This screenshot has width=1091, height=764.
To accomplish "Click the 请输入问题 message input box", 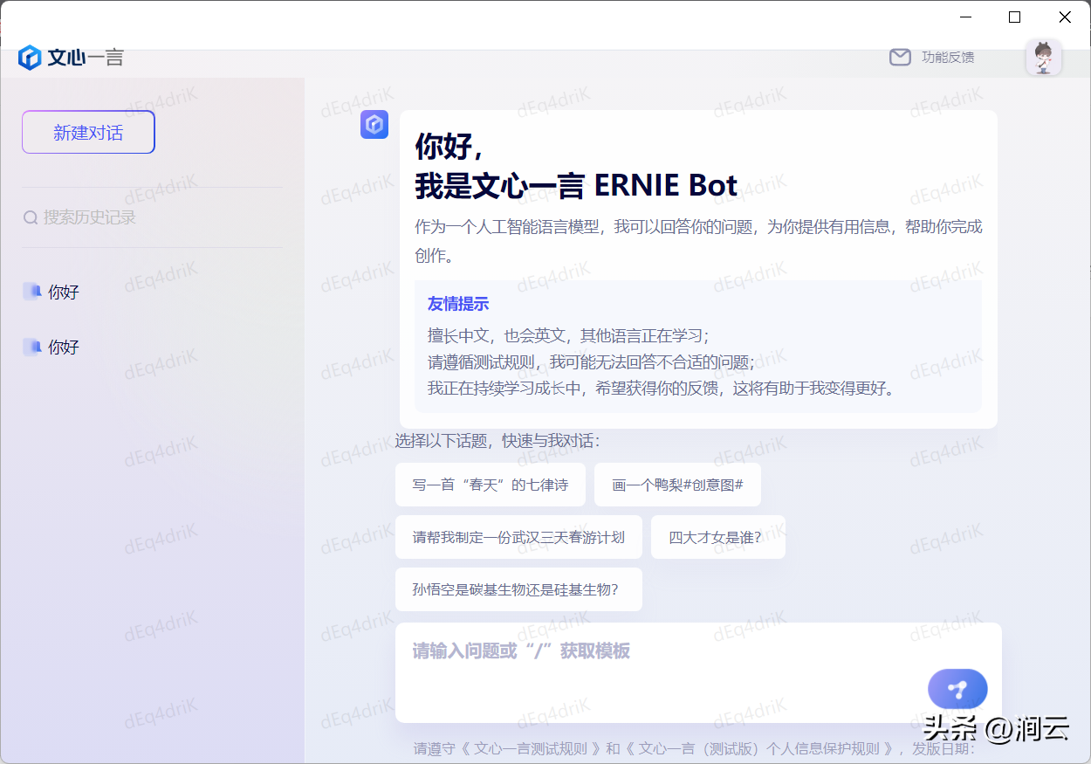I will [698, 672].
